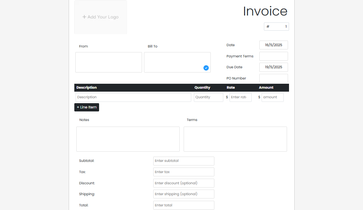Focus the Notes text area

click(x=128, y=139)
